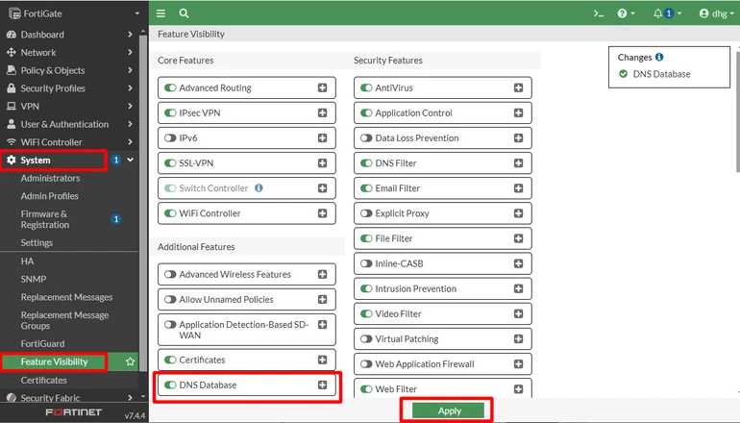Screen dimensions: 740x423
Task: Click plus icon on Certificates feature row
Action: tap(322, 360)
